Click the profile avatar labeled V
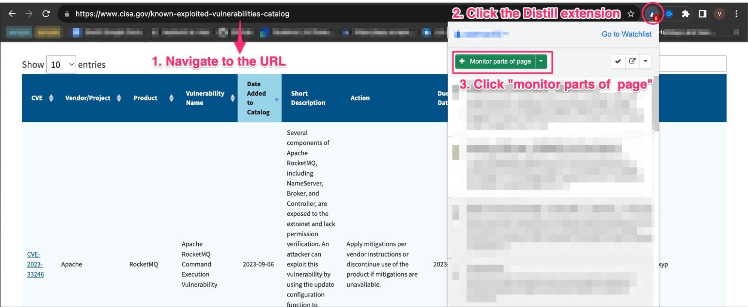 [x=719, y=14]
